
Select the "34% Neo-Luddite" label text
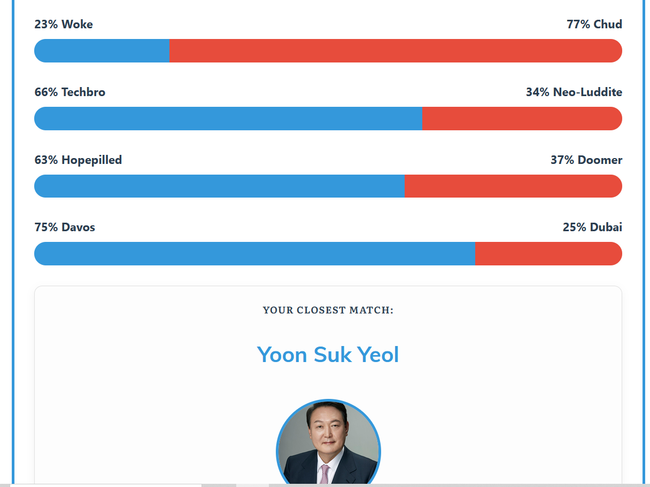coord(574,92)
